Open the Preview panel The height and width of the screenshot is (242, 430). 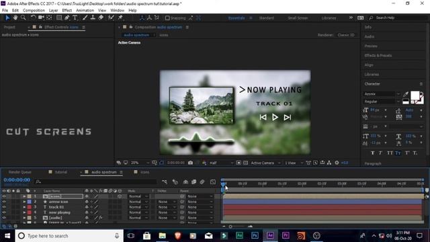pyautogui.click(x=371, y=46)
